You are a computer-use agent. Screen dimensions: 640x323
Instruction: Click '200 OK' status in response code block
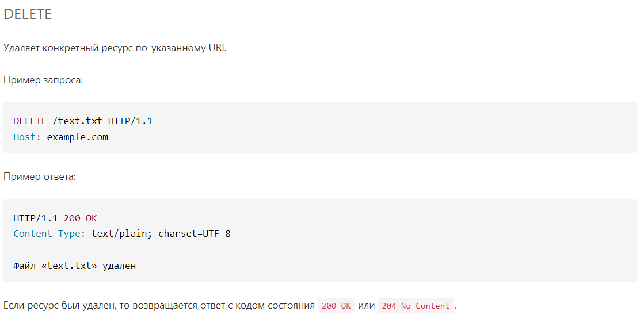(81, 218)
